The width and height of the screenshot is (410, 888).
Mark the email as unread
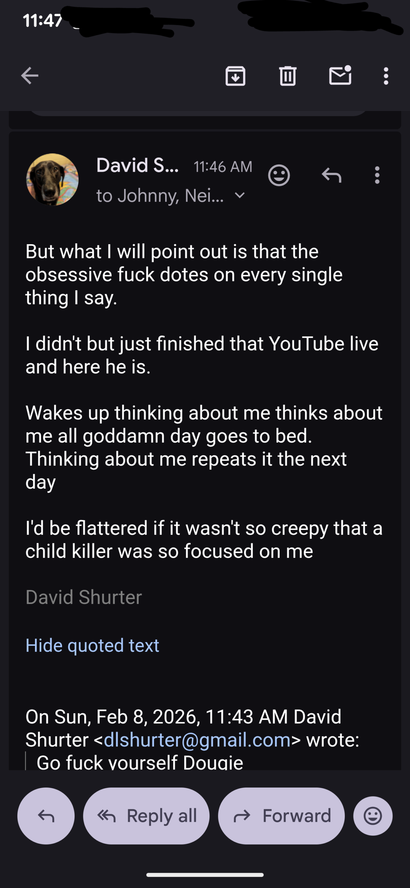[x=340, y=75]
